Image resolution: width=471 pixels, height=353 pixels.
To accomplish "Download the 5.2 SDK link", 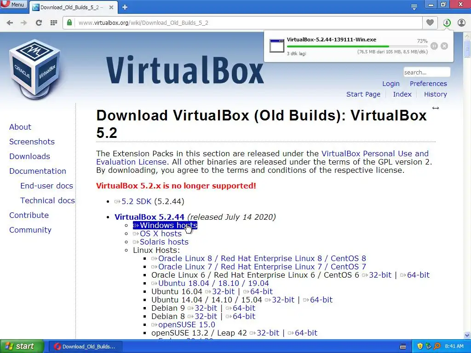I will click(133, 201).
